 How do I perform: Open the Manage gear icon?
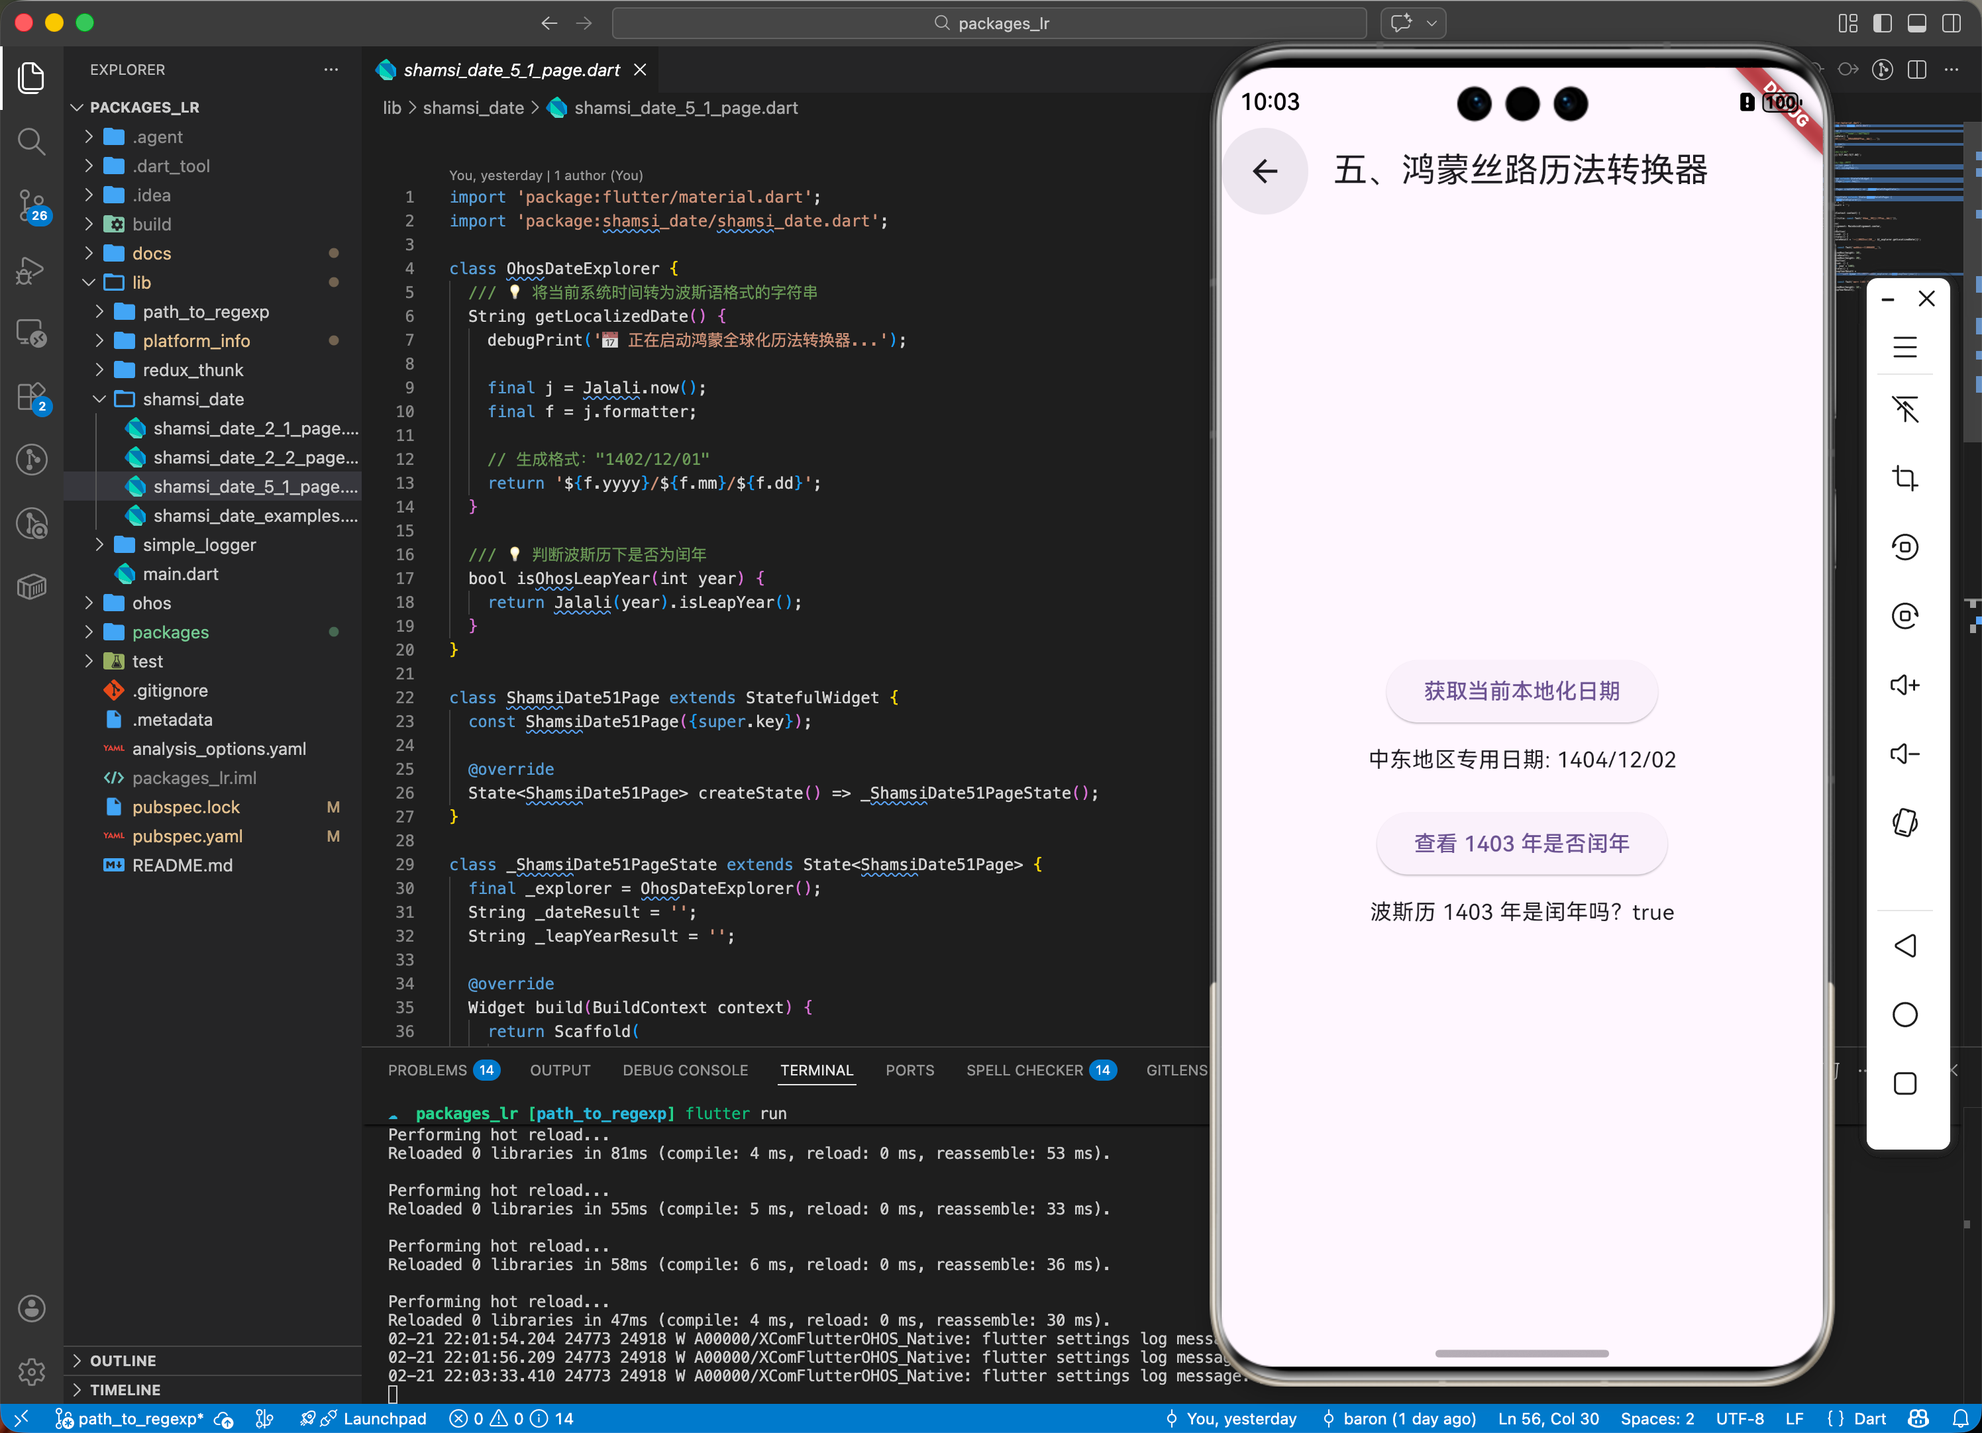[x=31, y=1371]
